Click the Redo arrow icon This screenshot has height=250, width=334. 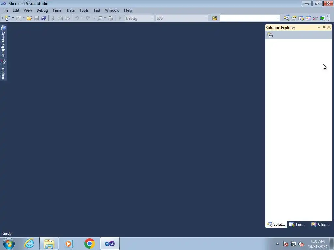pos(88,18)
